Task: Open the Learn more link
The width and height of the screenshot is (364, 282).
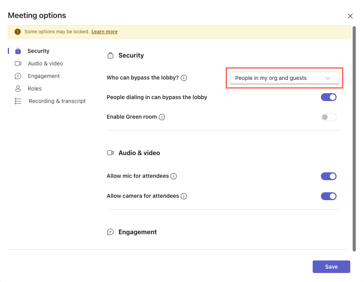Action: (104, 32)
